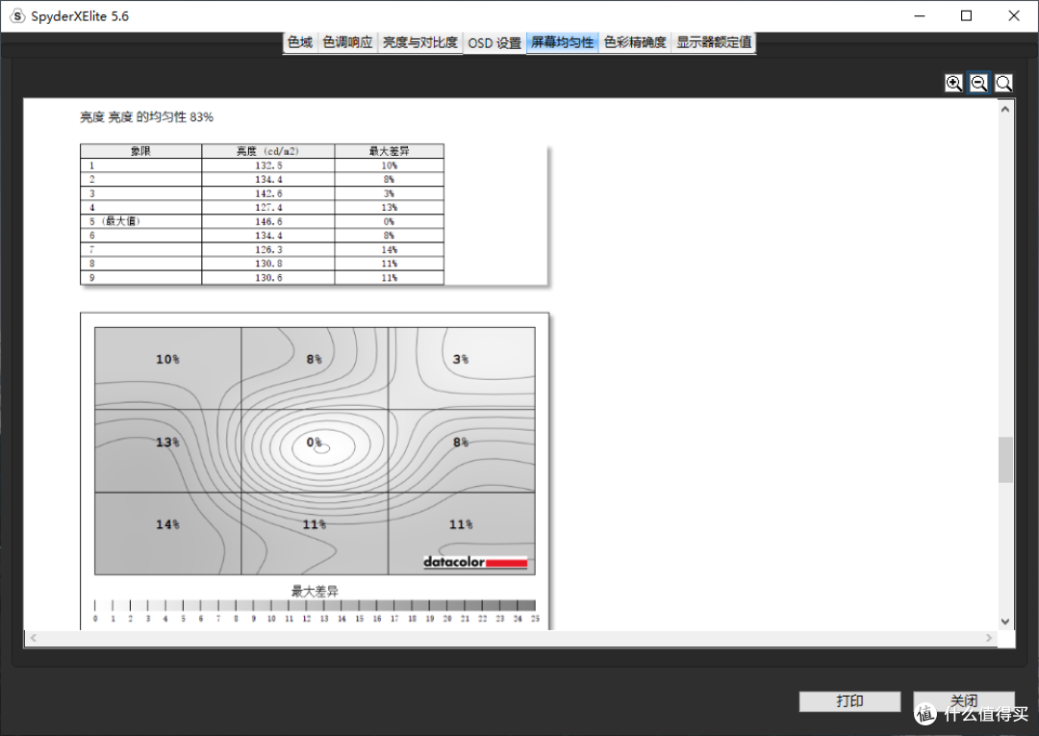Click the 130.8 brightness value
The image size is (1039, 736).
(268, 264)
